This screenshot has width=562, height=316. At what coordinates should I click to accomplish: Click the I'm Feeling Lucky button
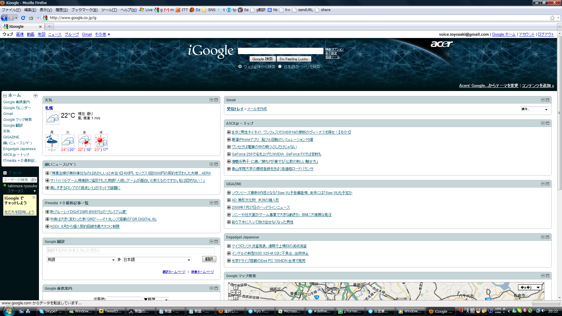point(294,59)
